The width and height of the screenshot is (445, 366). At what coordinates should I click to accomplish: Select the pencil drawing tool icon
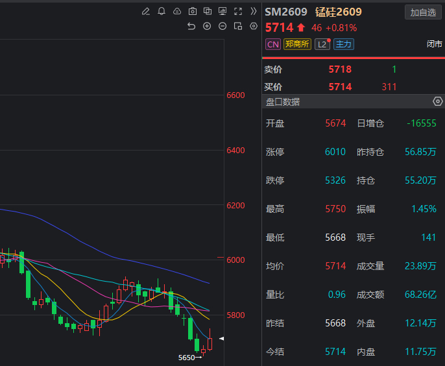pyautogui.click(x=146, y=12)
